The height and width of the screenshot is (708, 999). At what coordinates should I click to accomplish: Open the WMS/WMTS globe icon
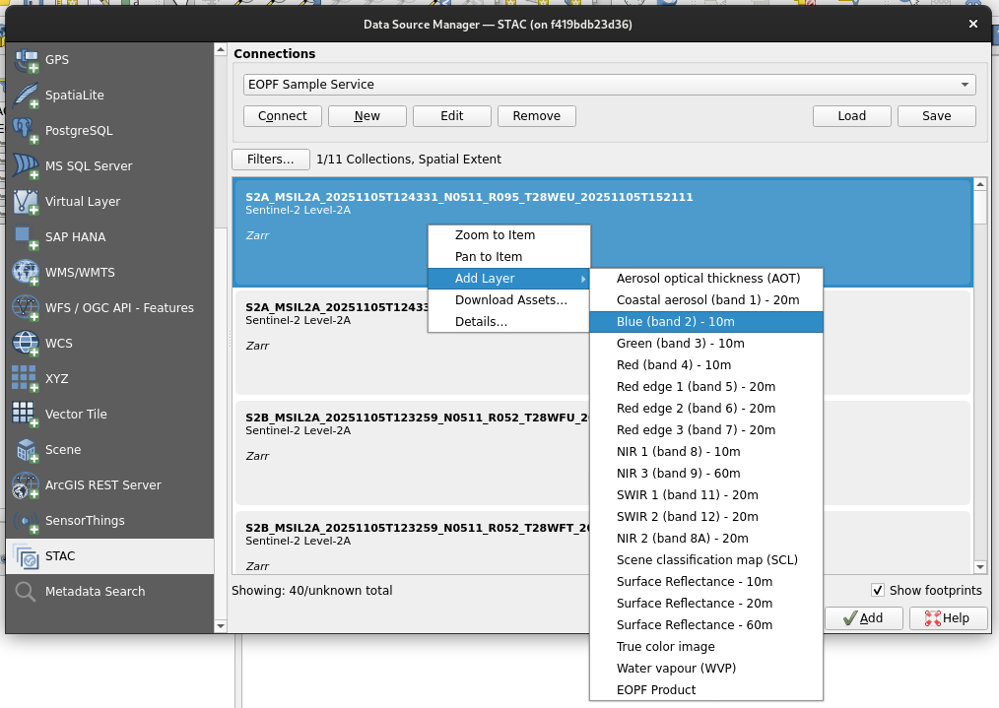coord(27,273)
